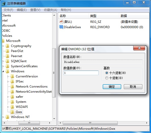Click the Peernet folder icon
Screen dimensions: 151x133
coord(8,56)
